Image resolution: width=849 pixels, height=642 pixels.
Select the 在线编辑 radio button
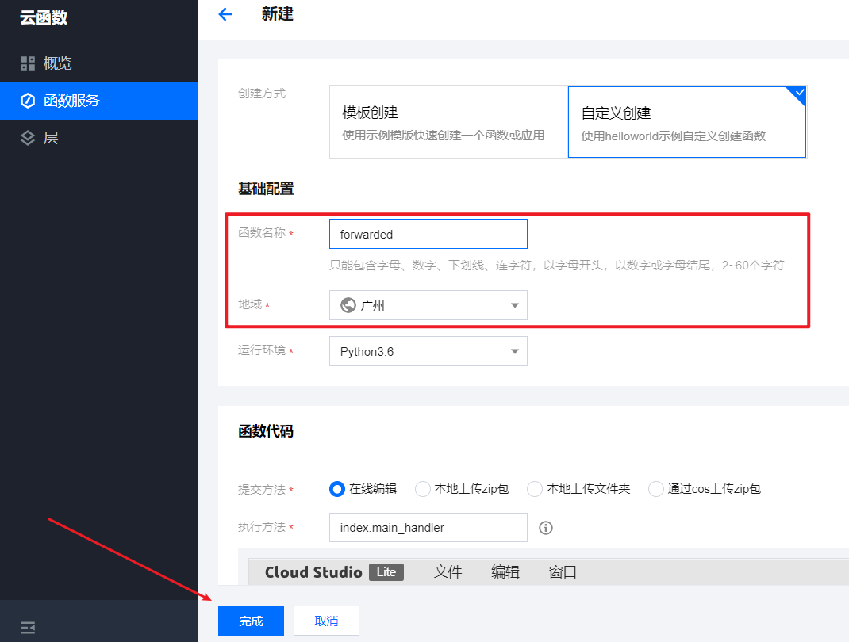tap(336, 489)
